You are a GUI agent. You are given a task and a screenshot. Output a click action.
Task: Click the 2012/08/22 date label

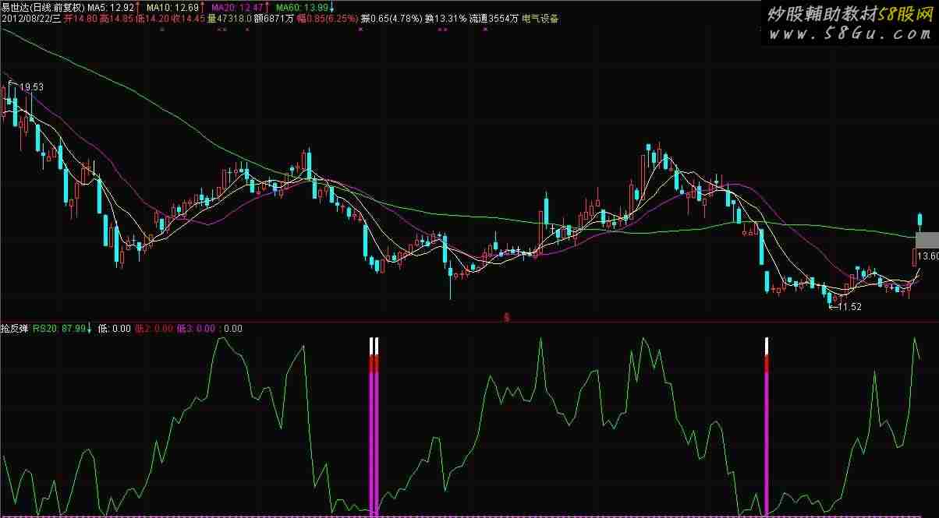[31, 19]
